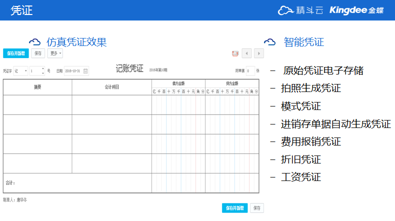Click the 借方金额 column header
395x221 pixels.
pyautogui.click(x=178, y=83)
